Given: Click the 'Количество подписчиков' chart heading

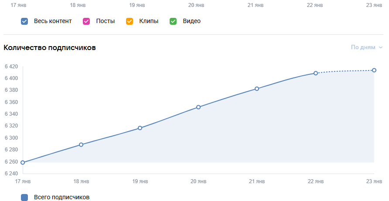Looking at the screenshot, I should point(50,47).
